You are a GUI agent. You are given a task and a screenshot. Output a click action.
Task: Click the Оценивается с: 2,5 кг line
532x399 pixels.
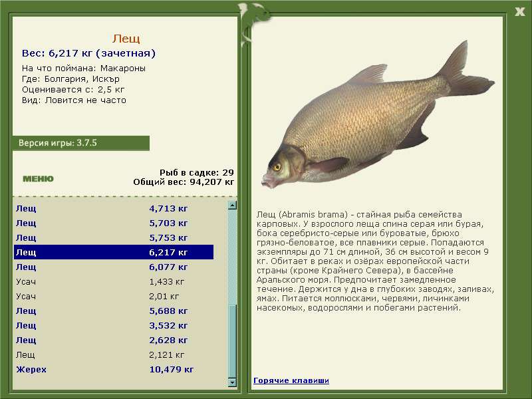(73, 90)
